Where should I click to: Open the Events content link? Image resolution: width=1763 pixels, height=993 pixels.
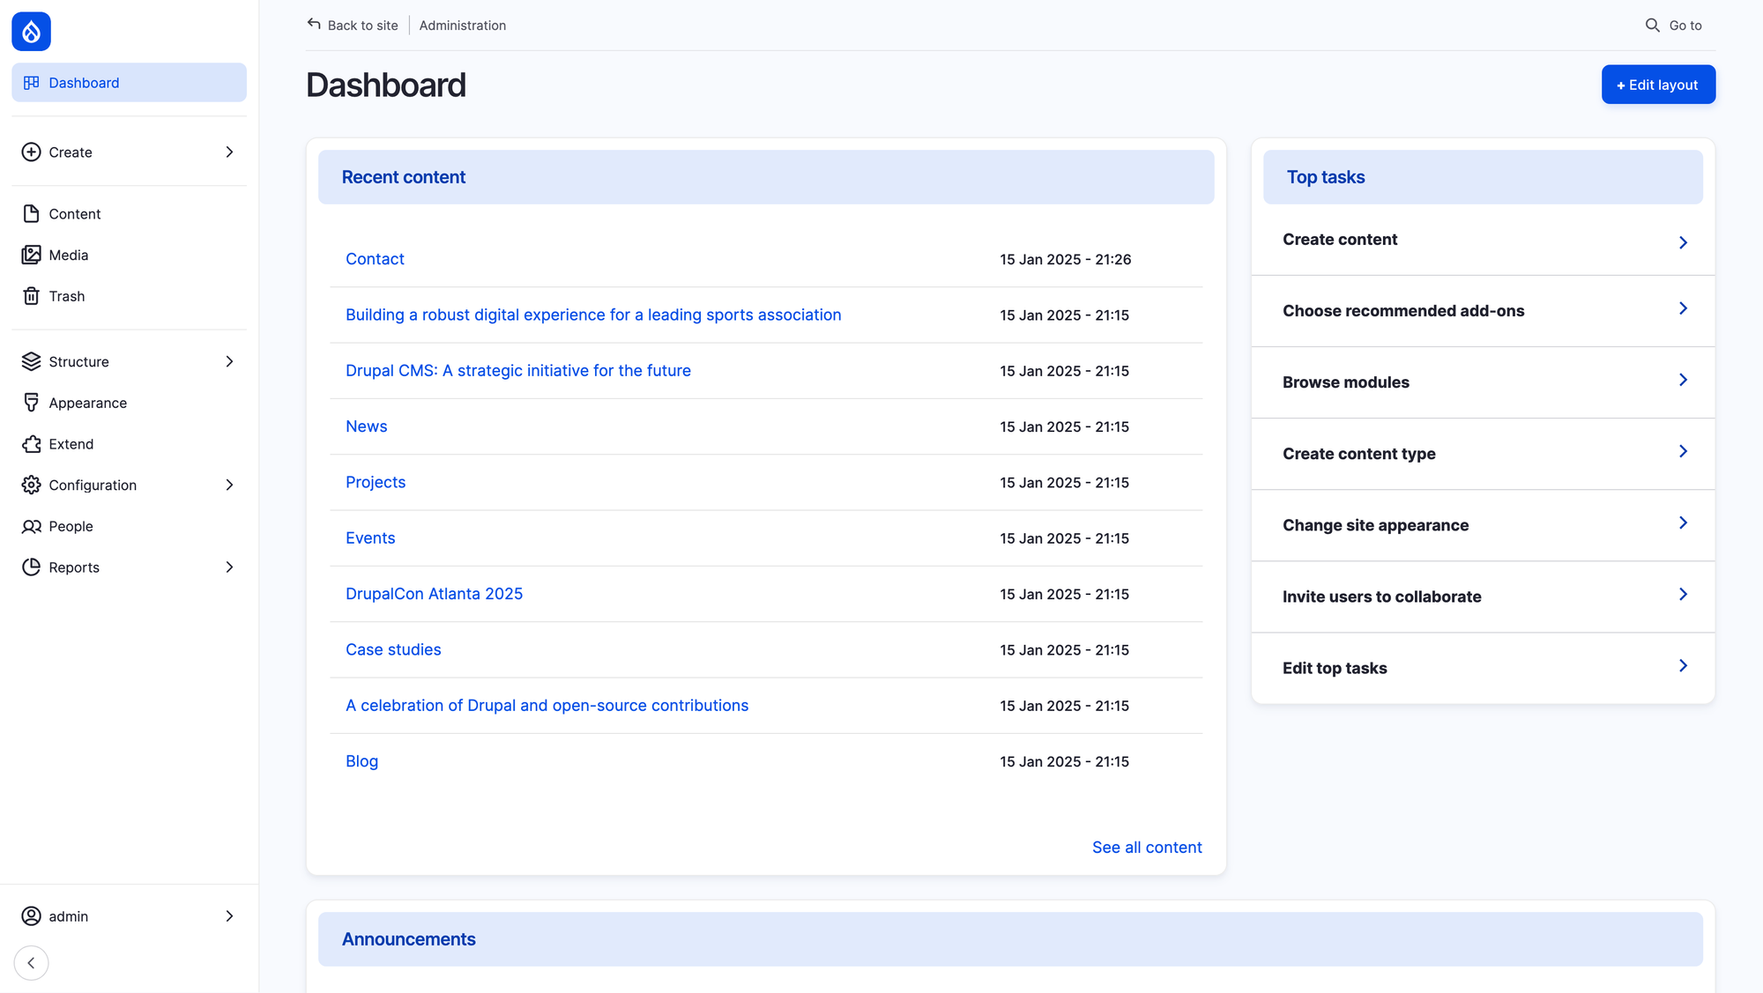[370, 538]
